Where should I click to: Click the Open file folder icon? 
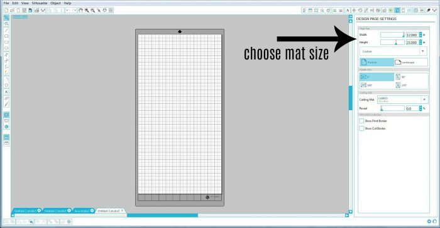tap(13, 11)
